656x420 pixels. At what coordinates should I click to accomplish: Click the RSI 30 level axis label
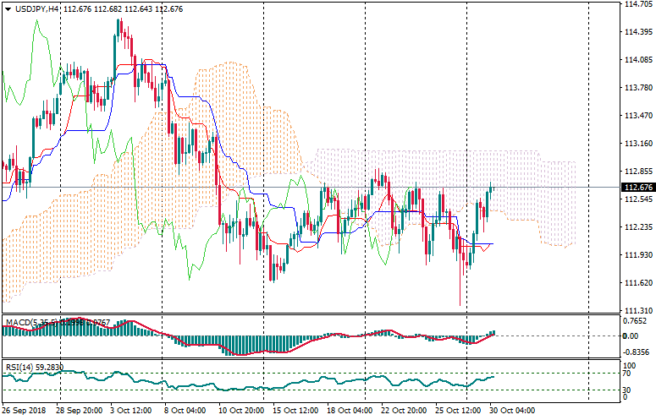(x=628, y=390)
